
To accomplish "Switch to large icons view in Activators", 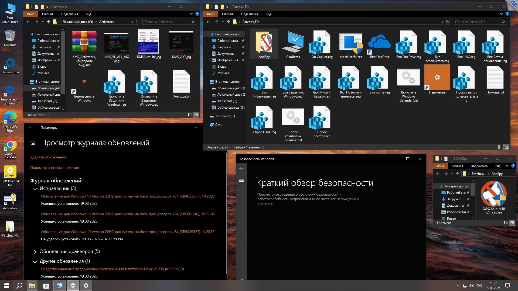I will [196, 115].
